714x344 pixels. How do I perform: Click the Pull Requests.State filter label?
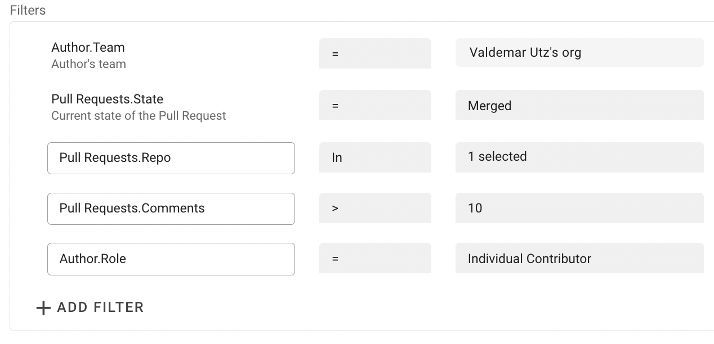coord(107,99)
